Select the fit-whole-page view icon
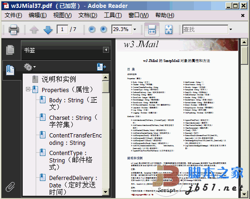The image size is (250, 199). tap(168, 30)
